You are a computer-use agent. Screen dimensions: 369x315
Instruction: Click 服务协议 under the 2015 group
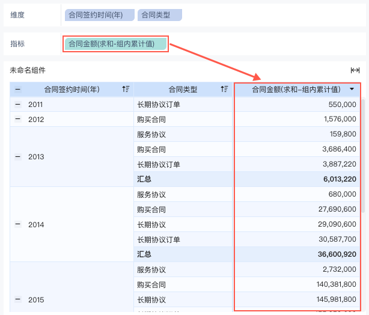pos(151,269)
